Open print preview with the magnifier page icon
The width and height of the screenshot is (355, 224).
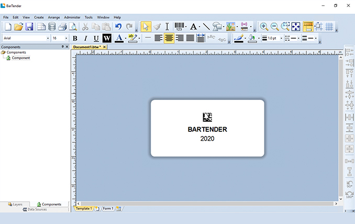click(x=73, y=27)
